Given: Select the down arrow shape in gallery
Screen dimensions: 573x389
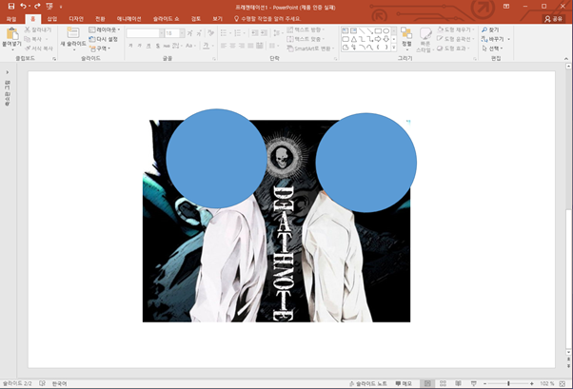Looking at the screenshot, I should [386, 39].
